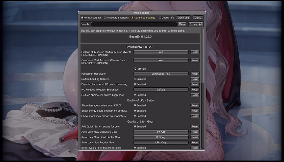Disable Show damage preview even if K.O

point(135,105)
